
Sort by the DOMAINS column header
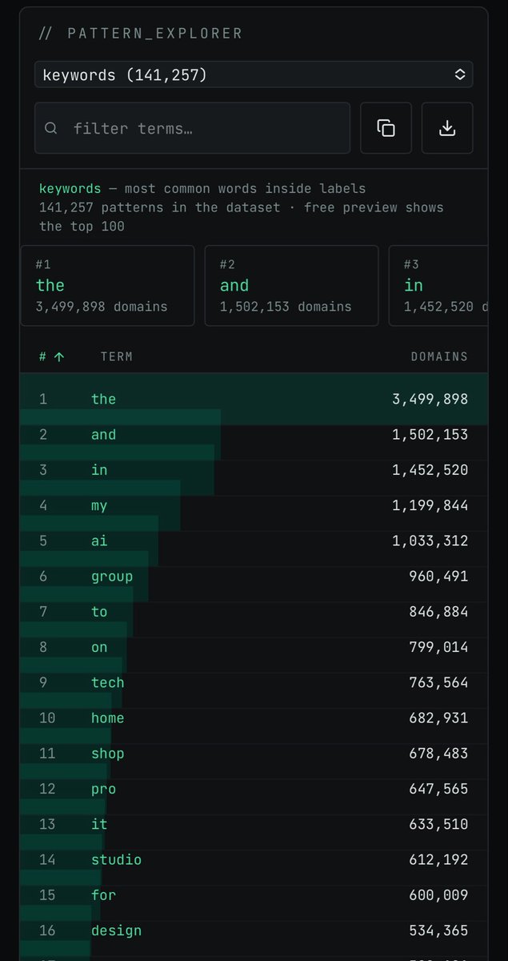(439, 357)
